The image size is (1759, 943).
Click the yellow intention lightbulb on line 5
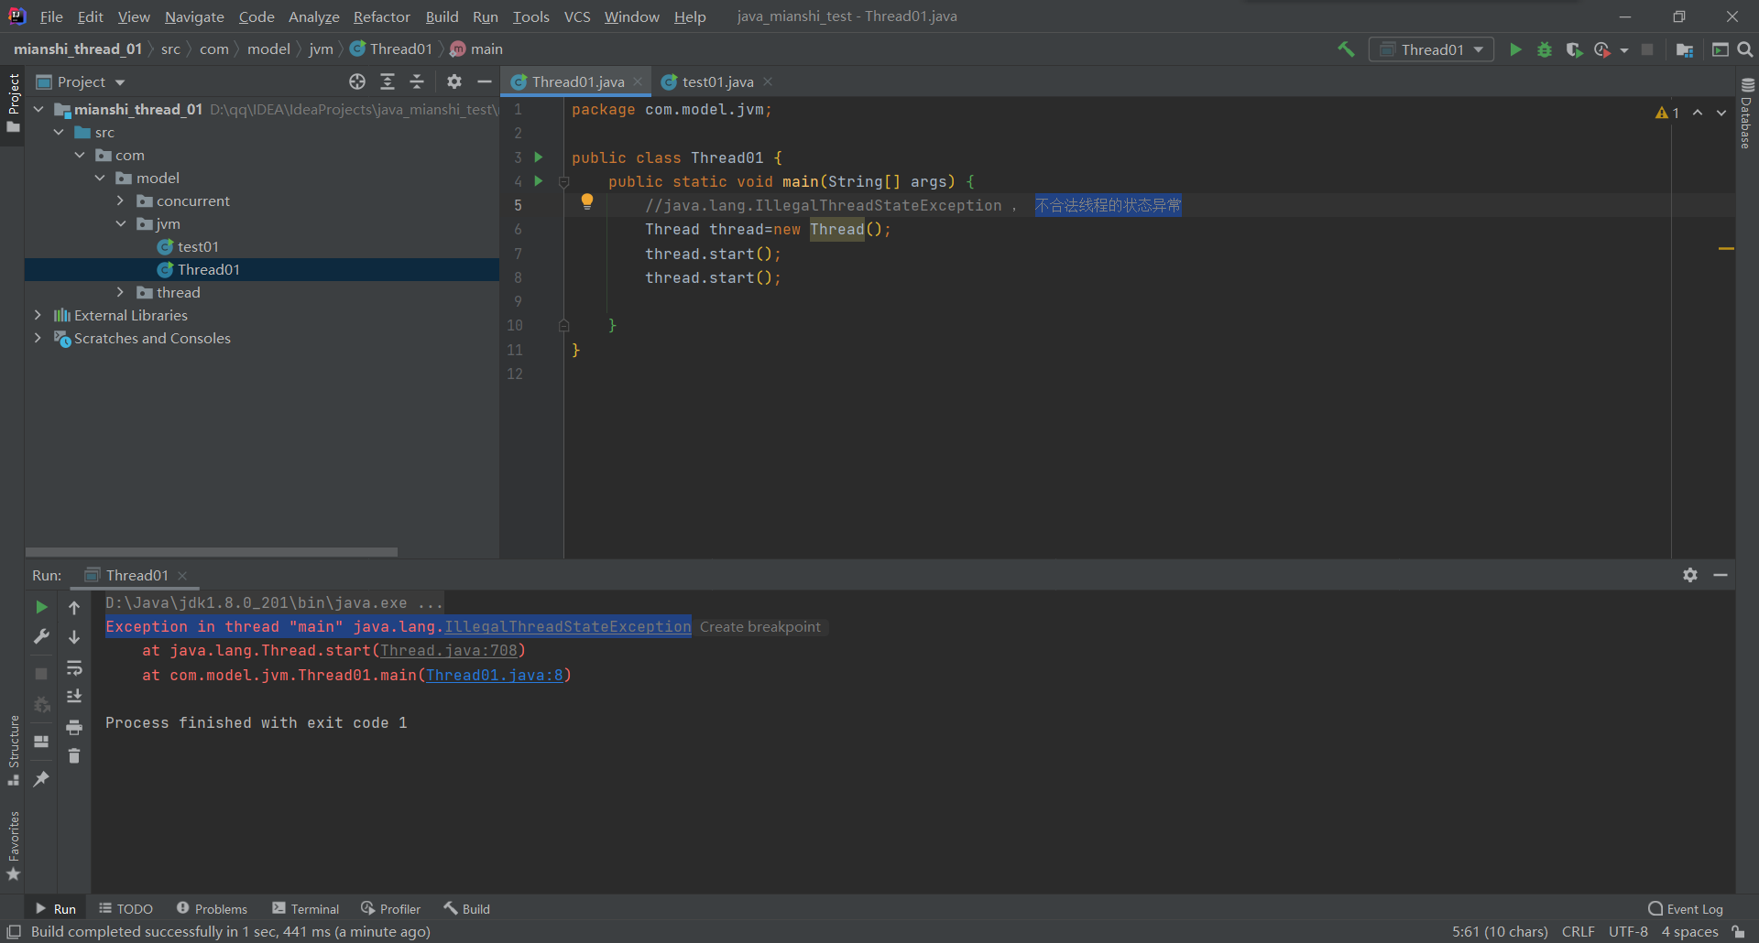(587, 202)
